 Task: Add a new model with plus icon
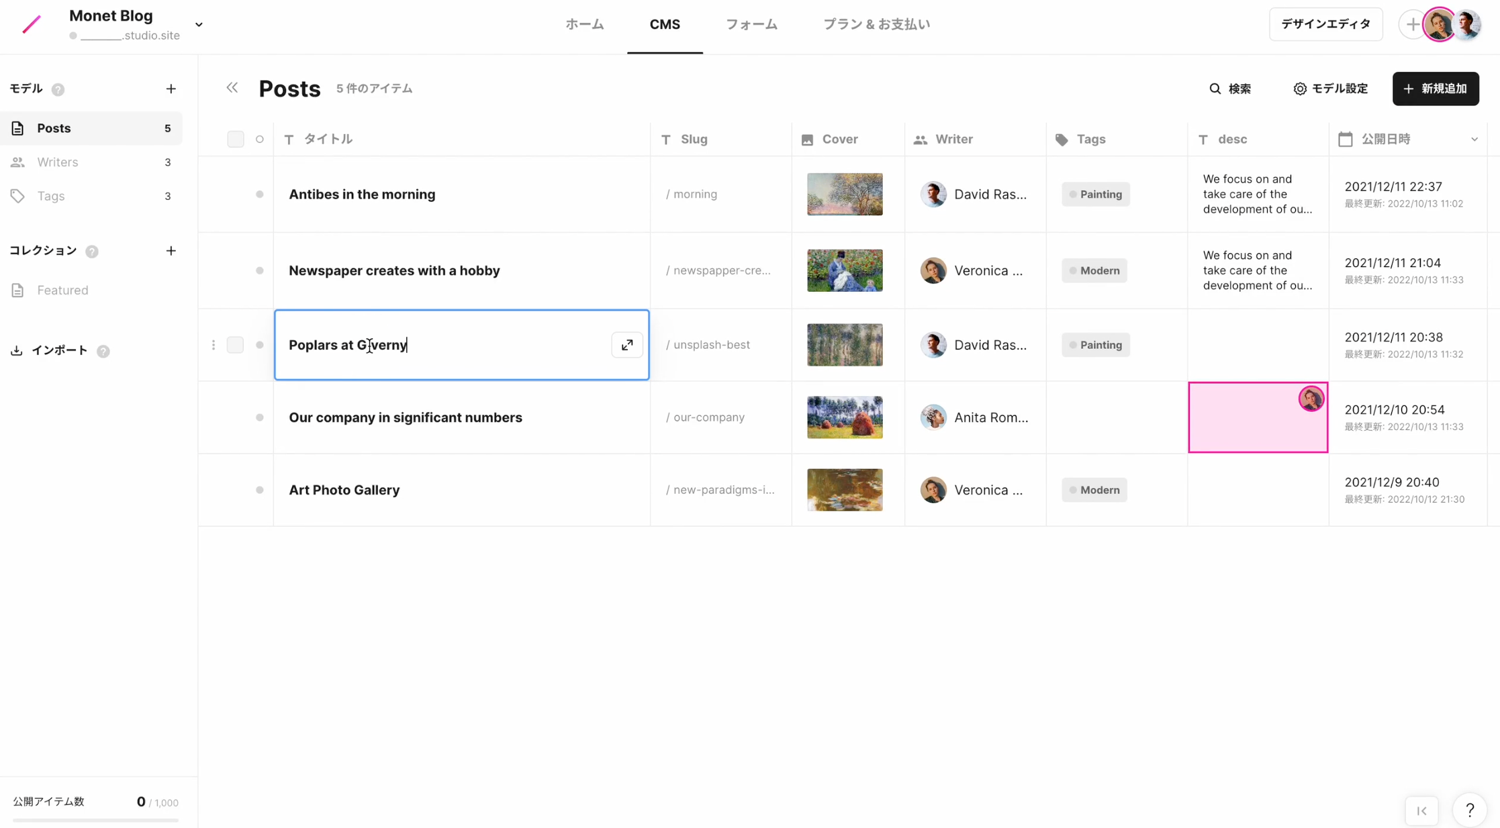(x=171, y=89)
